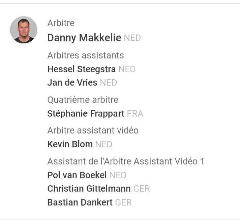The width and height of the screenshot is (240, 220).
Task: Click Pol van Boekel's name
Action: click(x=77, y=175)
